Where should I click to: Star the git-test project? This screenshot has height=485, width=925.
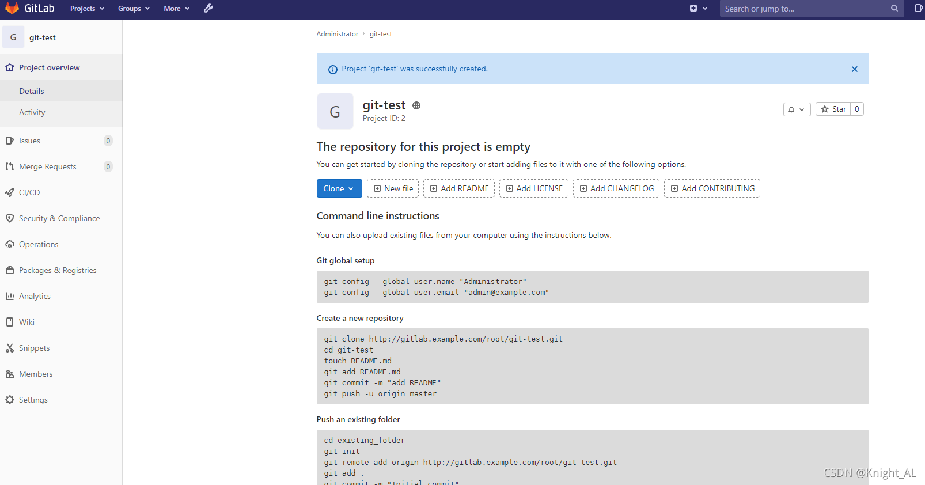coord(833,109)
